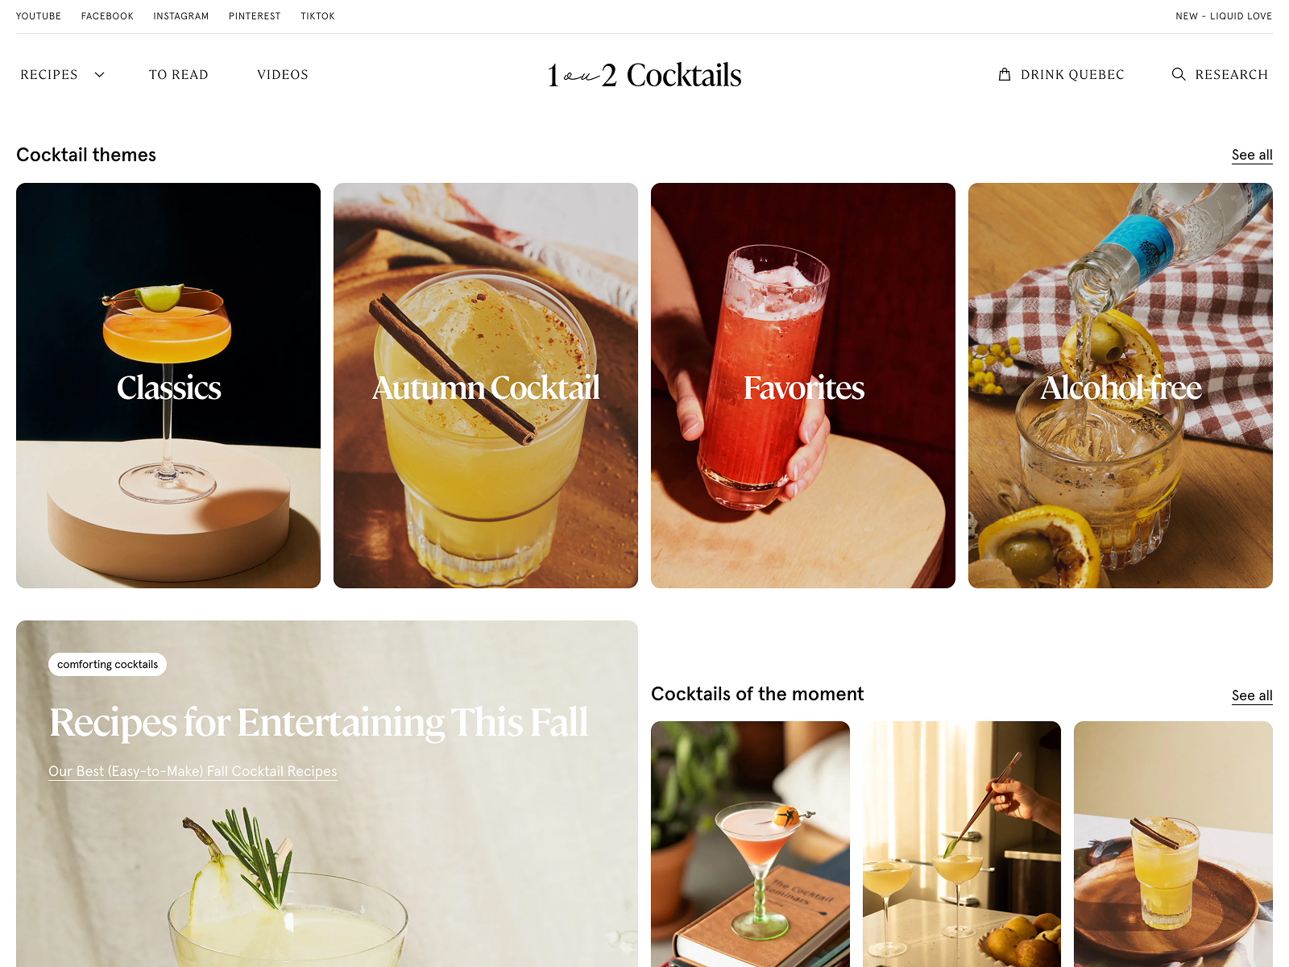Screen dimensions: 1289x967
Task: Select the Classics theme card
Action: pyautogui.click(x=168, y=385)
